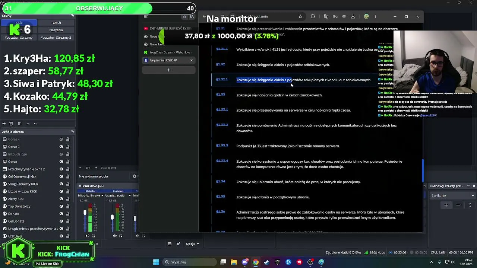Hide the Przechwytywanie okna 2 source
This screenshot has width=477, height=268.
click(x=61, y=169)
